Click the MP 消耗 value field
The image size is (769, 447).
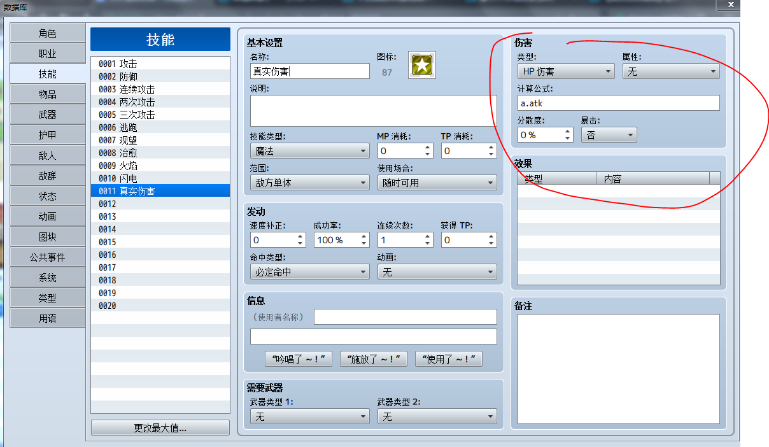pos(405,151)
